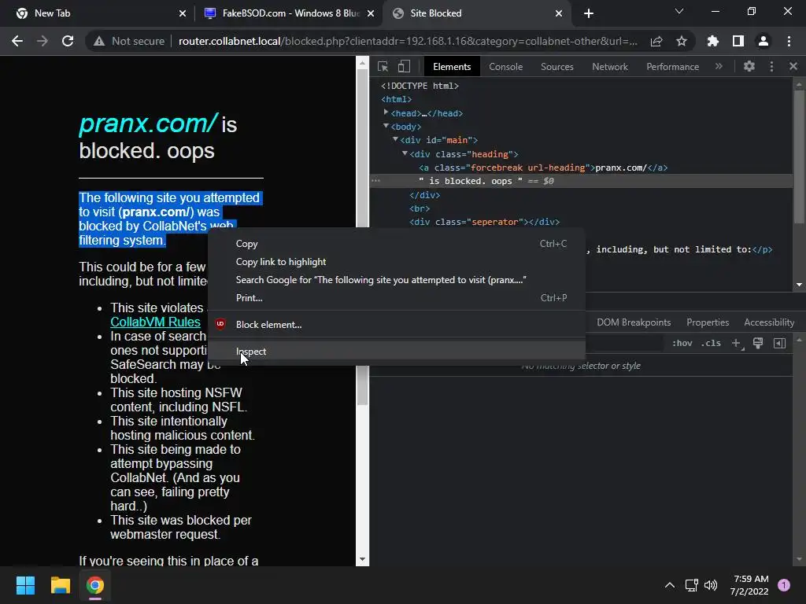This screenshot has width=806, height=604.
Task: Open File Explorer from the taskbar
Action: 60,585
